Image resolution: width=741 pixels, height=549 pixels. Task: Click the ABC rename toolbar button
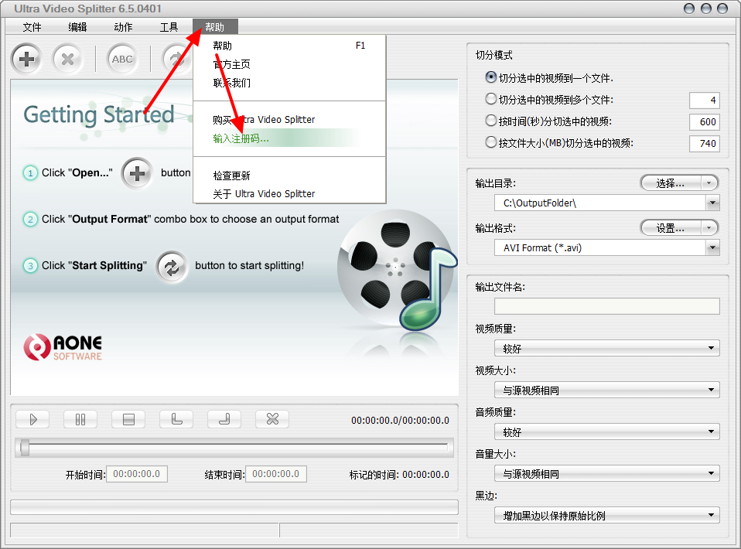click(x=122, y=59)
